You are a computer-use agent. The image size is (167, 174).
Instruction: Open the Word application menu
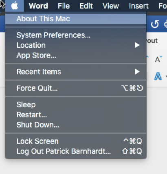click(x=38, y=6)
